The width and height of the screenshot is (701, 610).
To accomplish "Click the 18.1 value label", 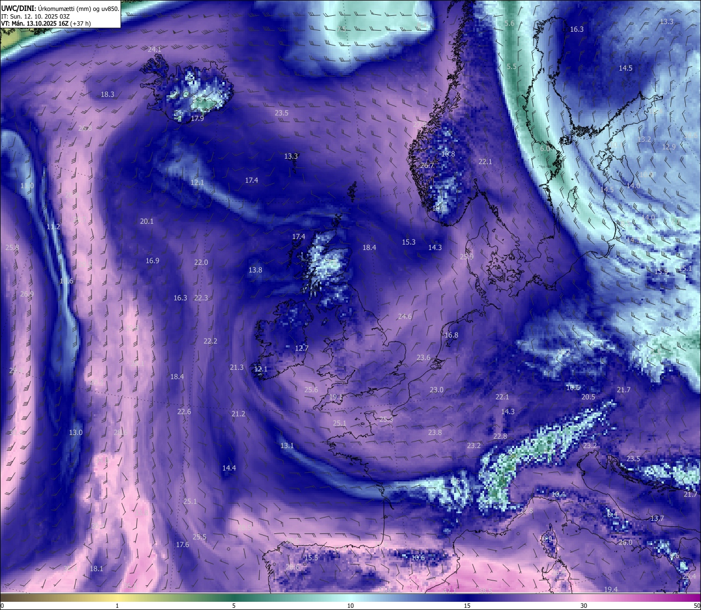I will click(x=96, y=569).
